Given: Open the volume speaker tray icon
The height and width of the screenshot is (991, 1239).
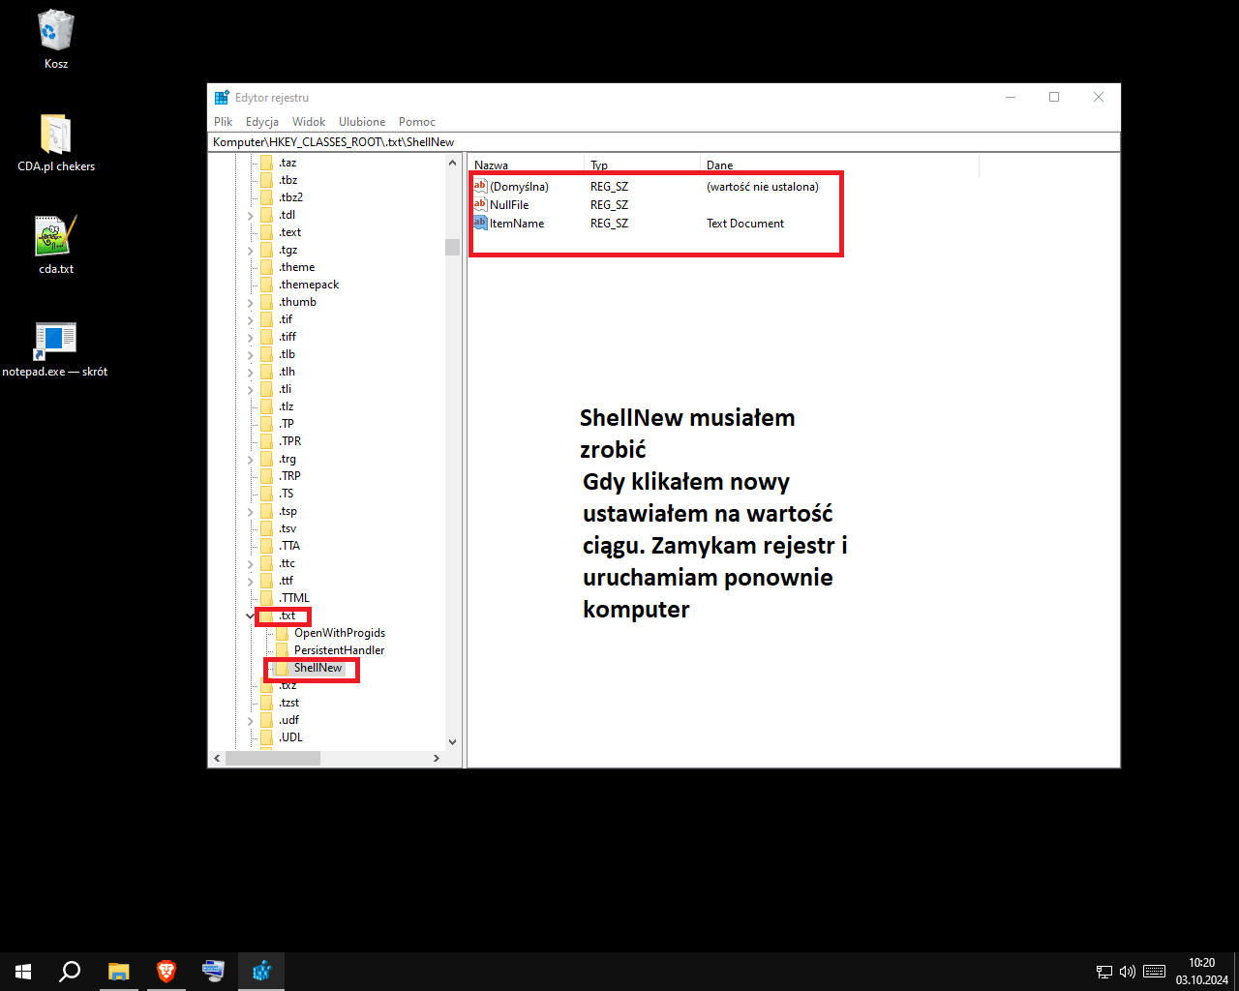Looking at the screenshot, I should tap(1127, 972).
